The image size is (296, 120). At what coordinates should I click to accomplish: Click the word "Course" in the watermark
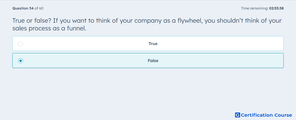pyautogui.click(x=283, y=115)
